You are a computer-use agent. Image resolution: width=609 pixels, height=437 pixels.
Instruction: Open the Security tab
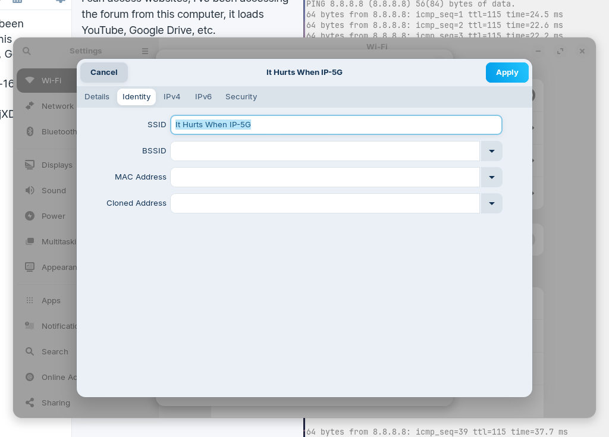tap(241, 97)
